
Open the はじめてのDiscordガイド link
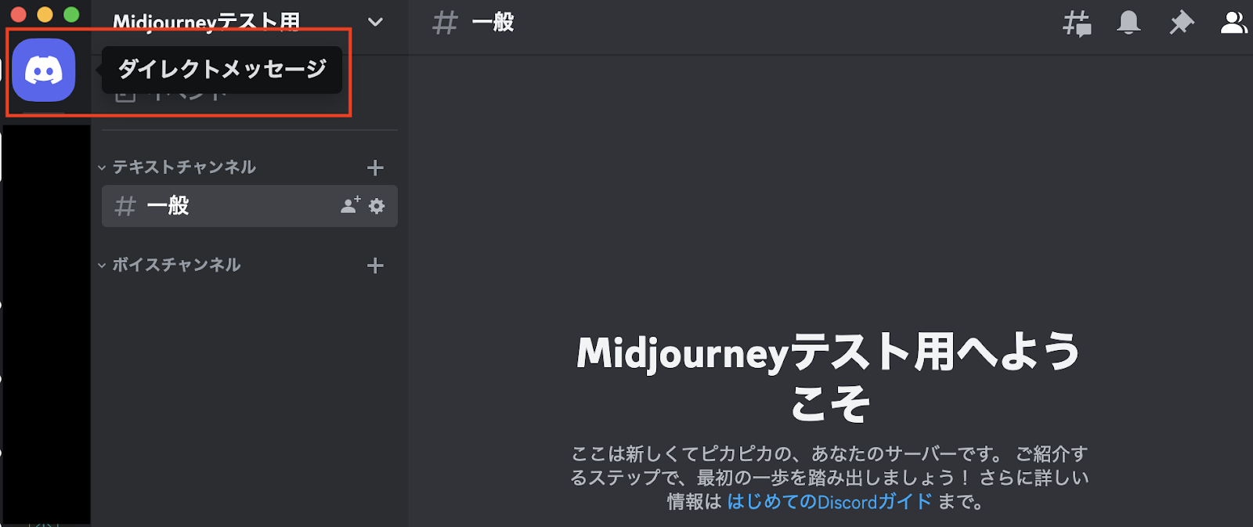829,501
